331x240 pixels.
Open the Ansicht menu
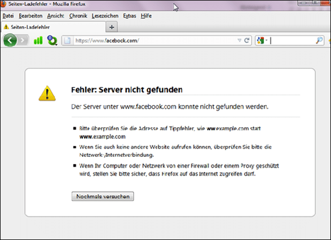[x=56, y=16]
